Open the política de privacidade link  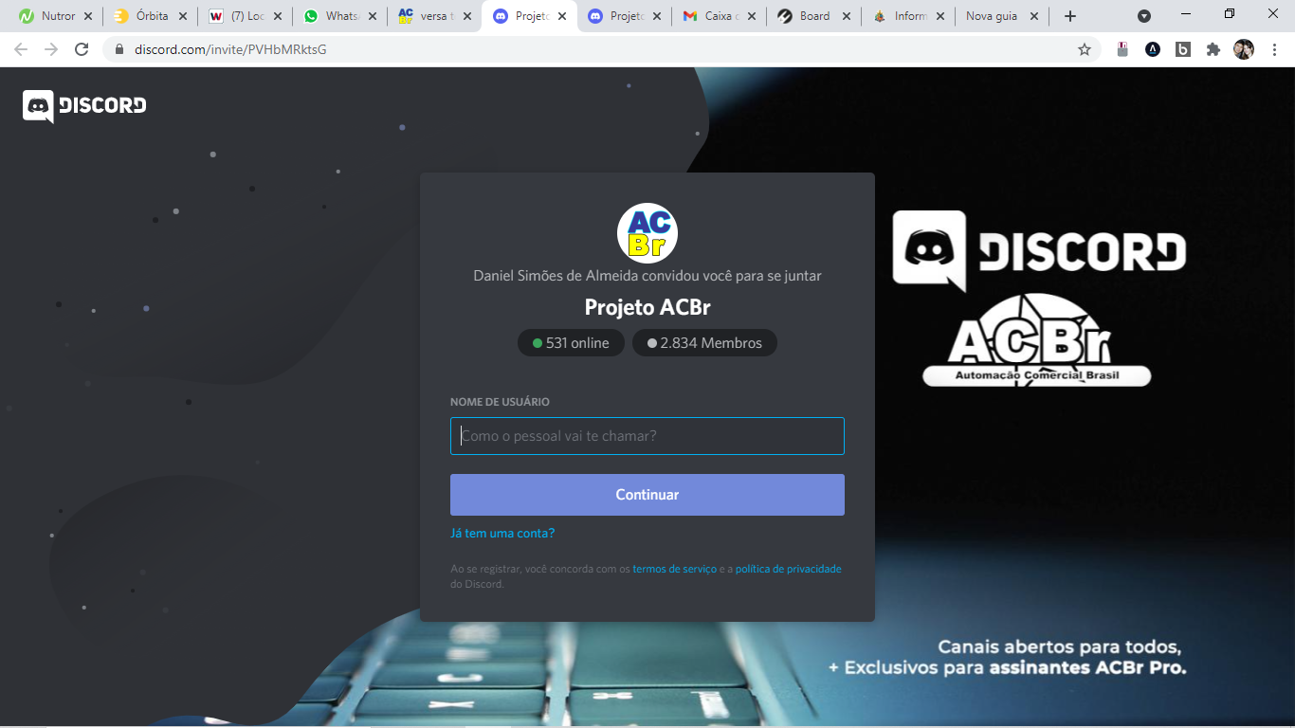pyautogui.click(x=788, y=569)
